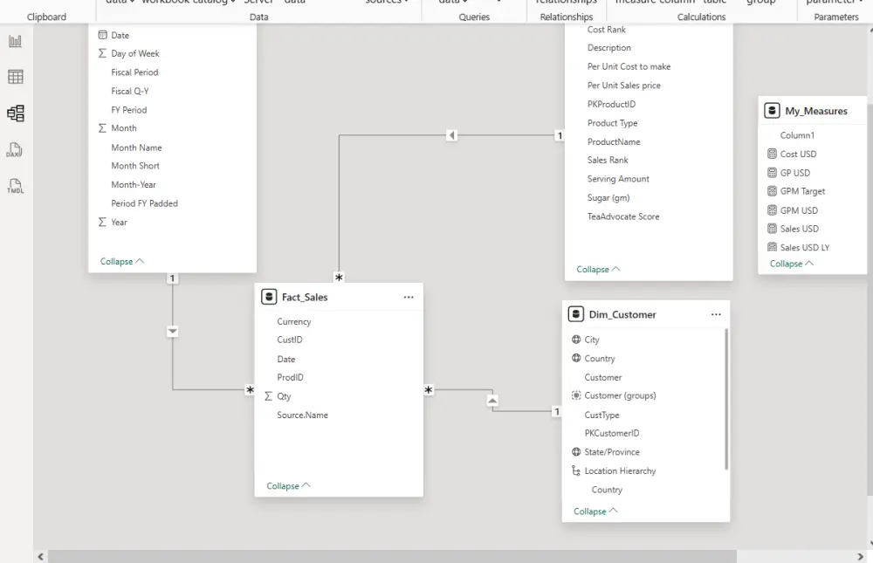Viewport: 873px width, 563px height.
Task: Select the filter direction arrow on product relationship
Action: [451, 135]
